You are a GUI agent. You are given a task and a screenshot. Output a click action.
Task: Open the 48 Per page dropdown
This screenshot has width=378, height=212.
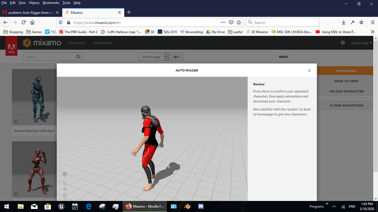154,57
